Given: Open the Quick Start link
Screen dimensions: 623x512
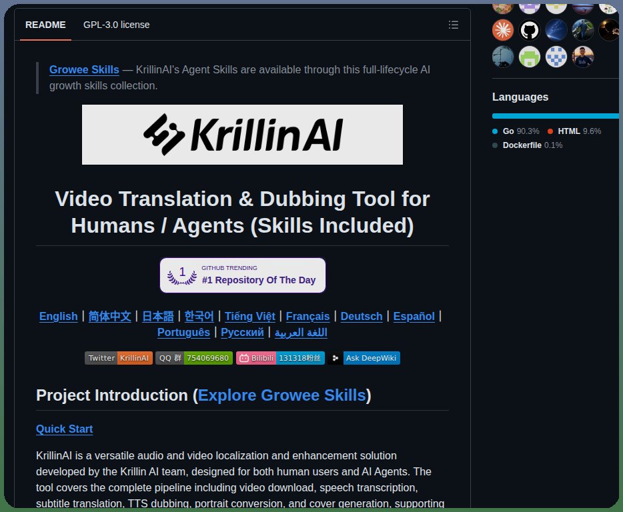Looking at the screenshot, I should click(64, 429).
